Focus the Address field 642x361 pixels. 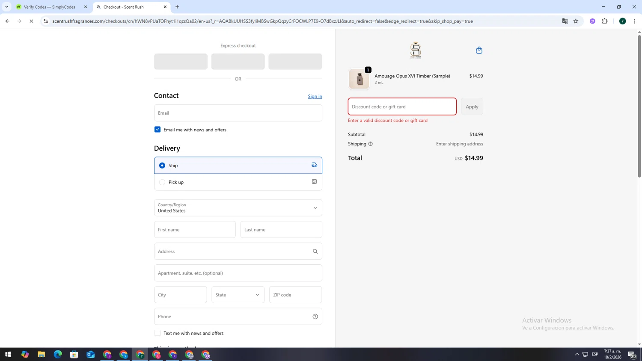[238, 252]
